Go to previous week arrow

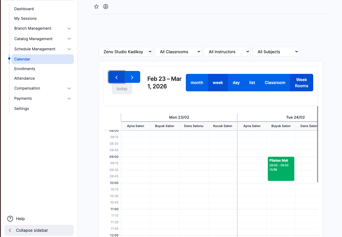pos(117,77)
